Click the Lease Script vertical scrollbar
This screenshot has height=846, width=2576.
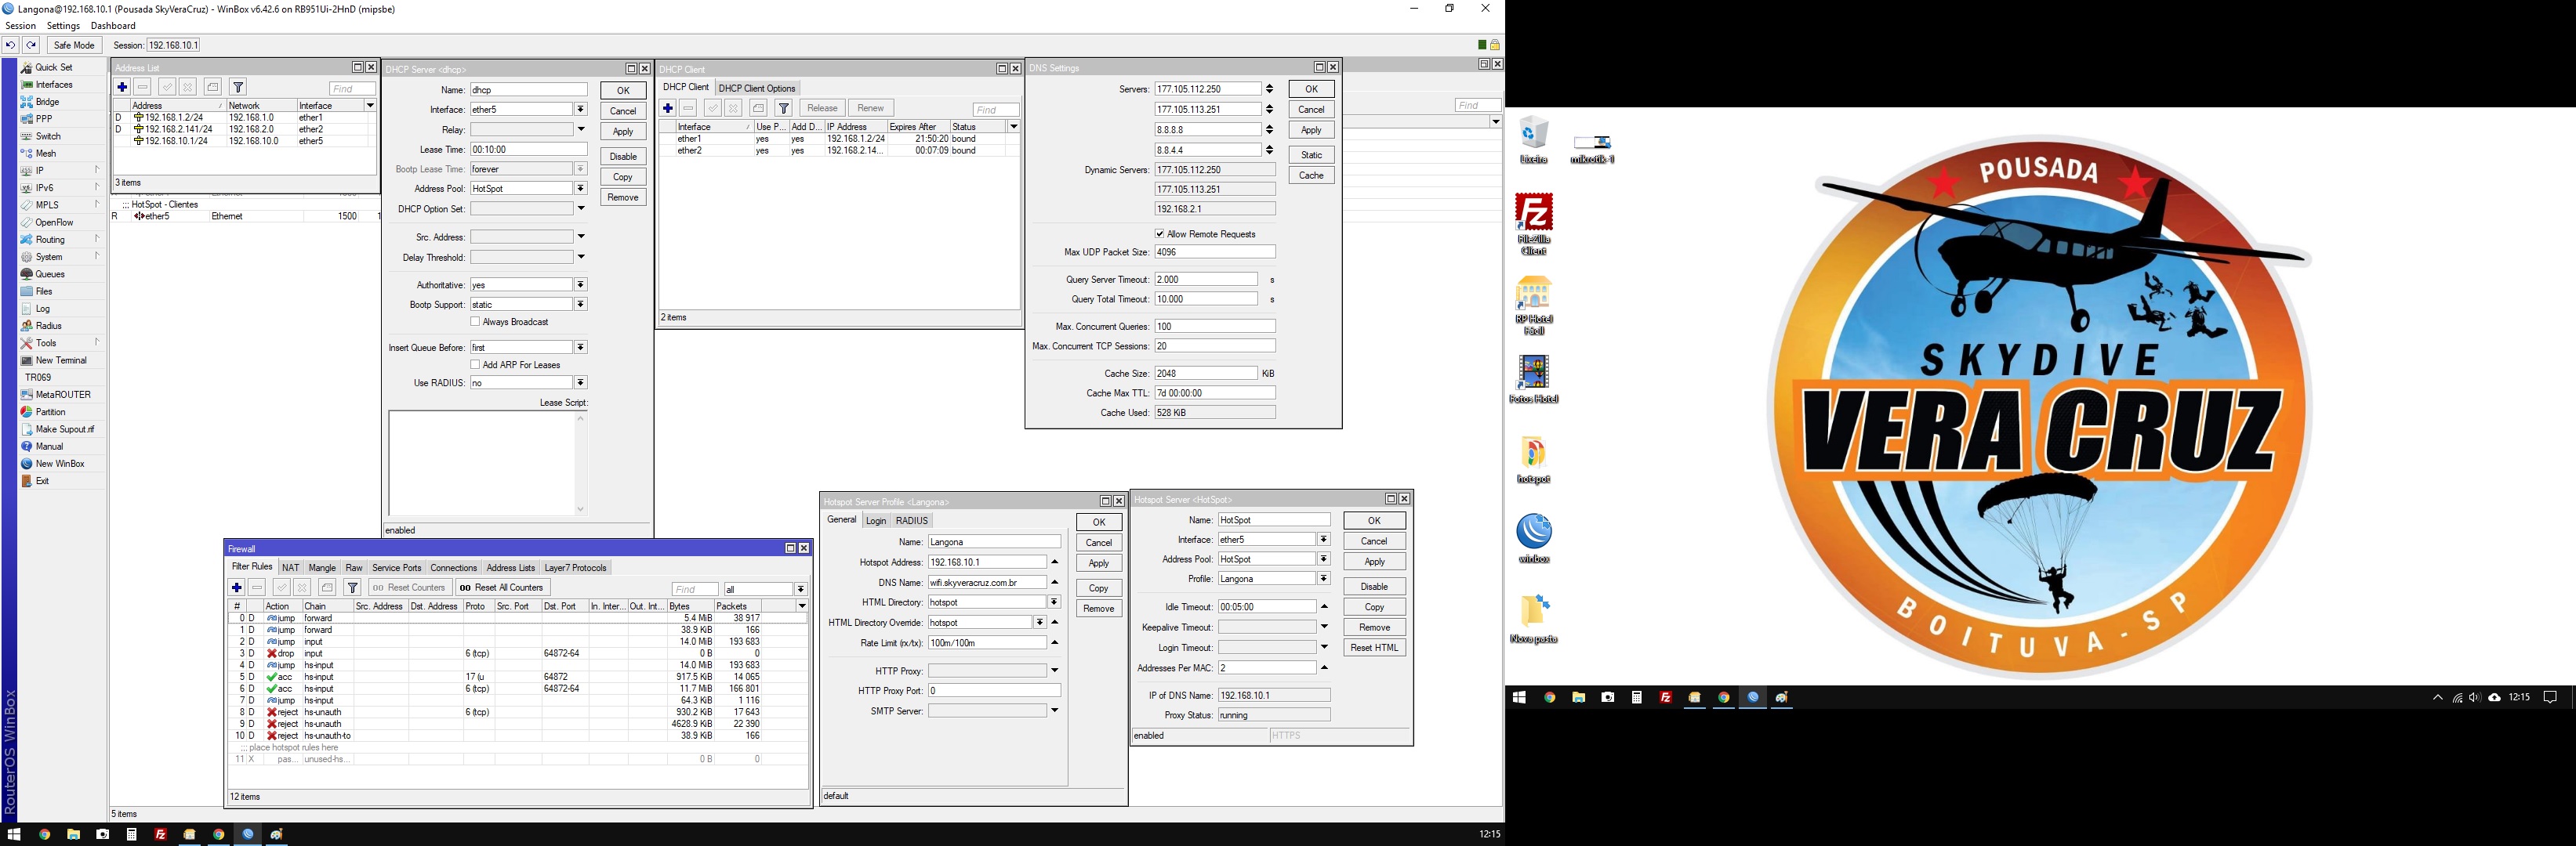[580, 462]
